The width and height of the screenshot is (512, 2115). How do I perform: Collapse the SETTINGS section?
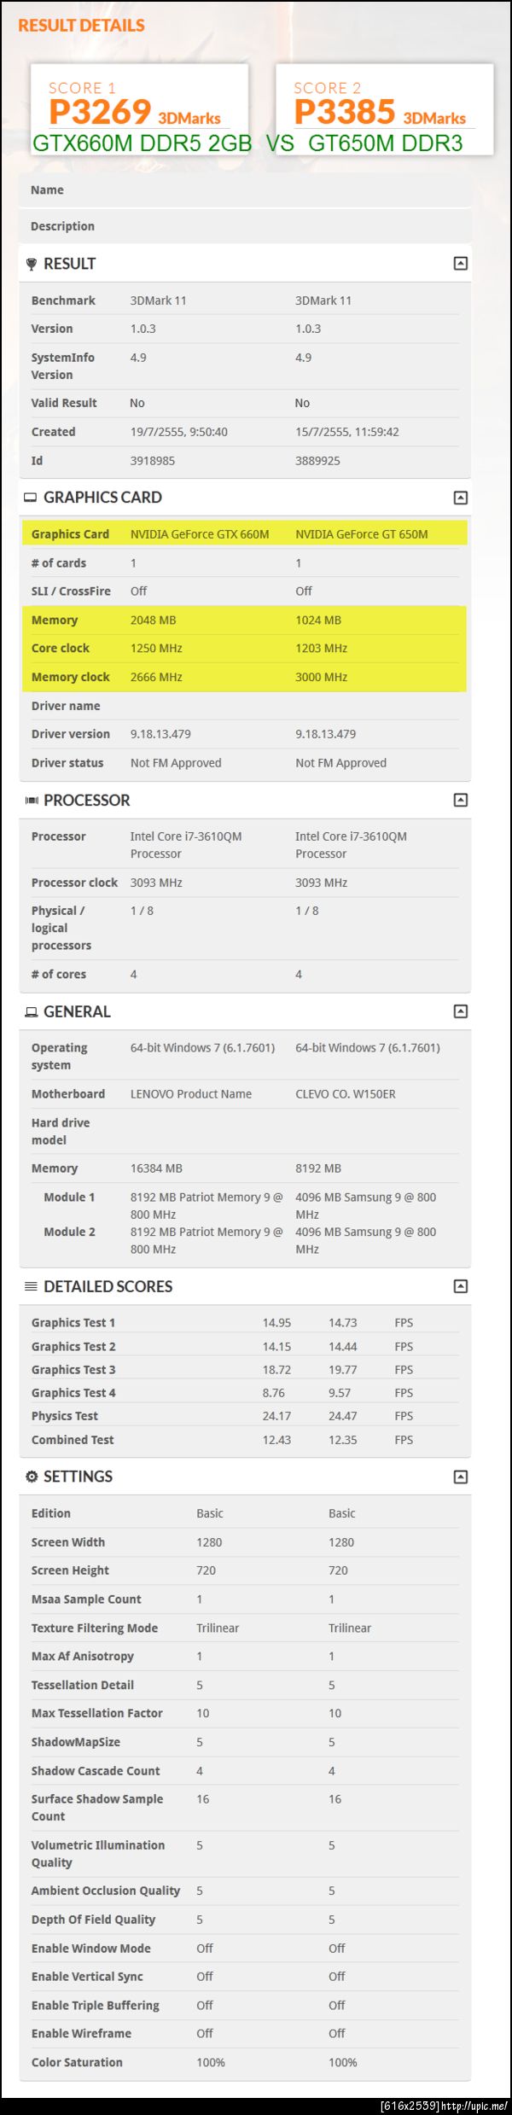pyautogui.click(x=460, y=1477)
